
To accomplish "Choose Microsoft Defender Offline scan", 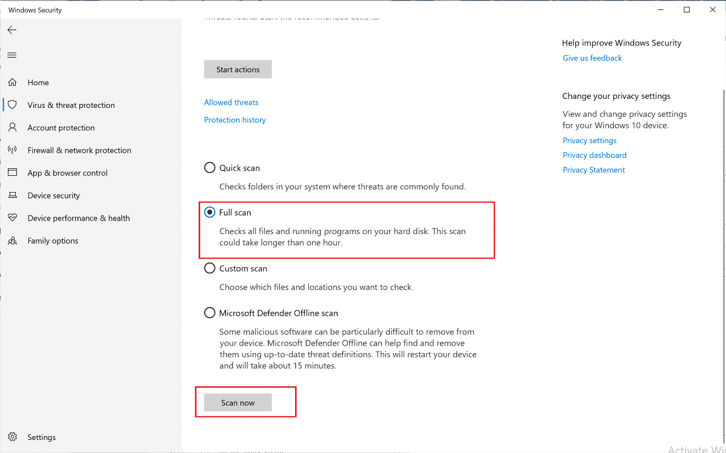I will pos(209,313).
